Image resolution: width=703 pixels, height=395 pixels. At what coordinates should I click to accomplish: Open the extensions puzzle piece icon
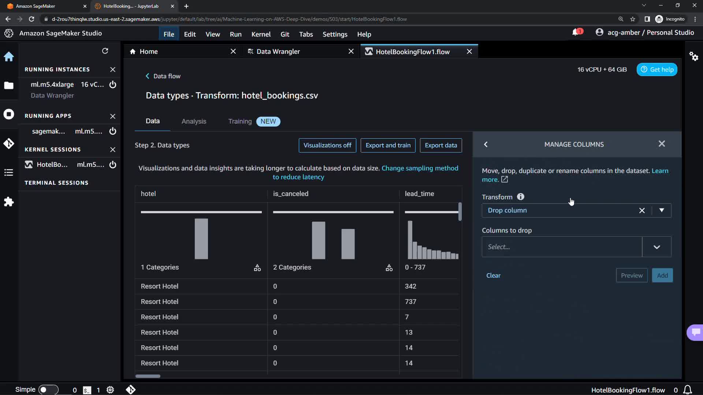coord(9,202)
